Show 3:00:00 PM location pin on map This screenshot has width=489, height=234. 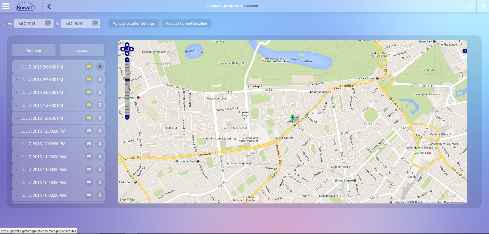(100, 67)
